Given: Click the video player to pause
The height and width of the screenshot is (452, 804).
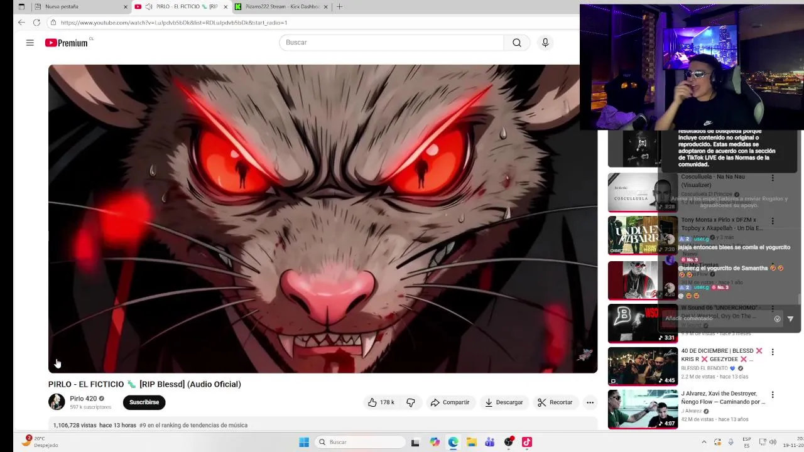Looking at the screenshot, I should tap(323, 218).
